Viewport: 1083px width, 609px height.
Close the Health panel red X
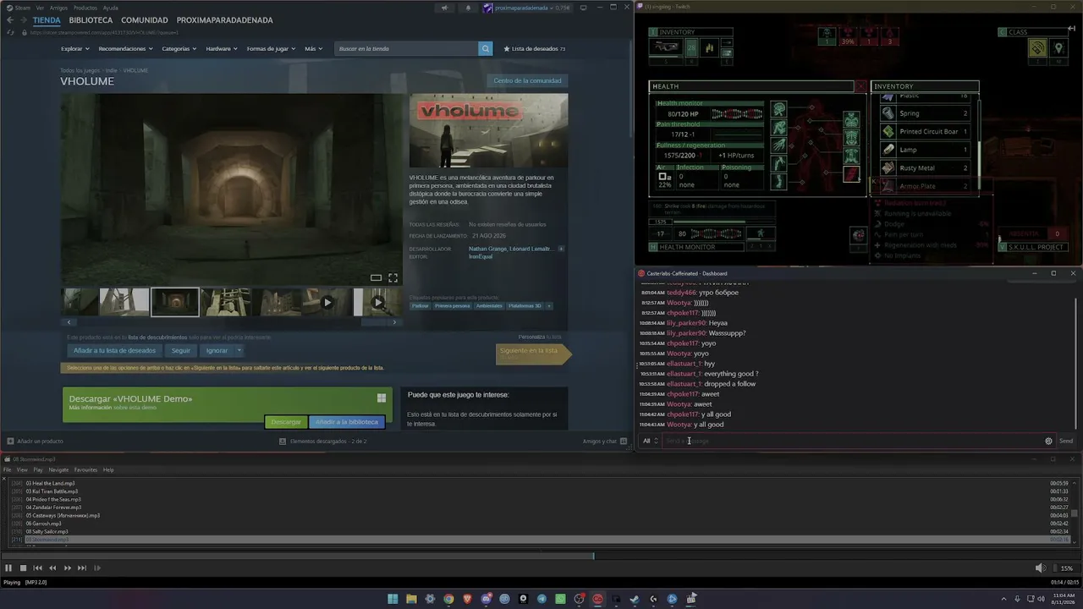coord(860,86)
